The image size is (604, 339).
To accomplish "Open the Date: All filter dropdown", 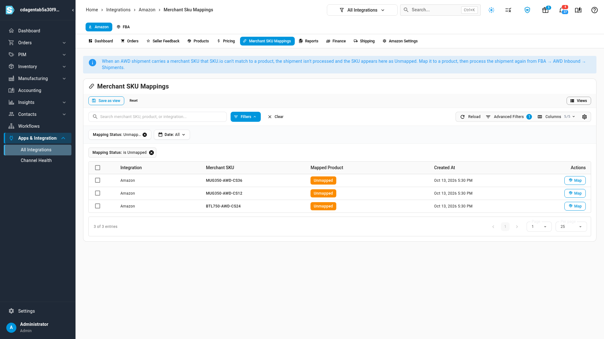I will tap(172, 135).
